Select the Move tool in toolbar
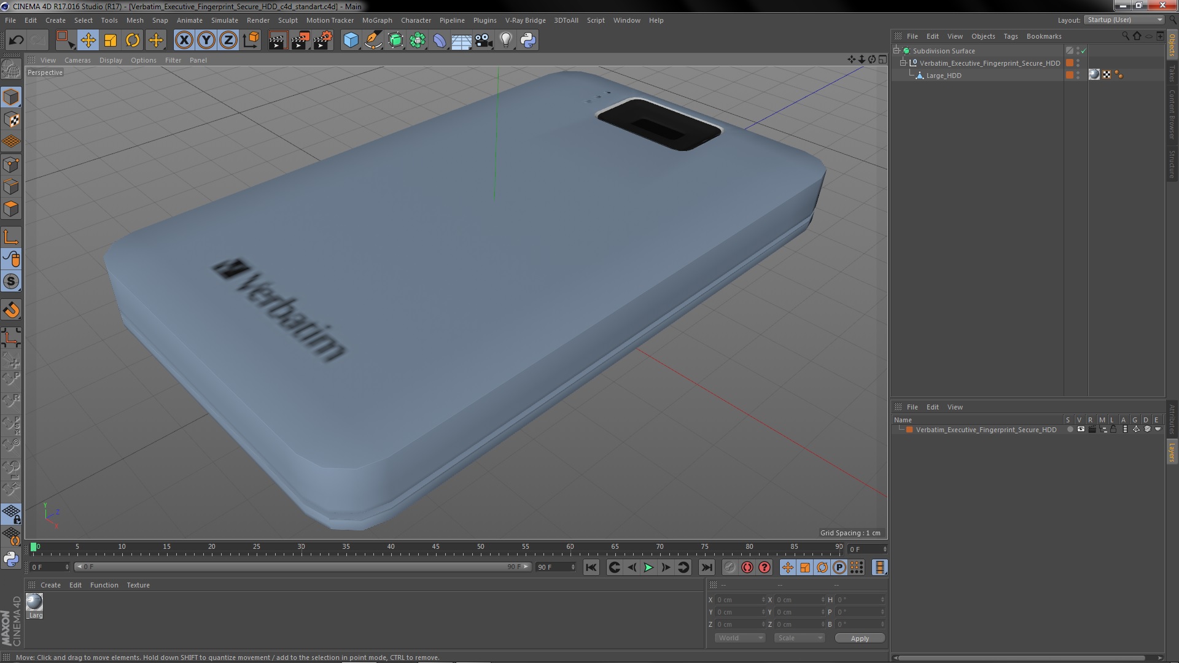The width and height of the screenshot is (1179, 663). click(x=88, y=41)
